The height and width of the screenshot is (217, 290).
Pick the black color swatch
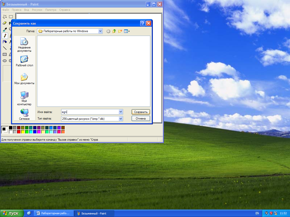click(11, 128)
